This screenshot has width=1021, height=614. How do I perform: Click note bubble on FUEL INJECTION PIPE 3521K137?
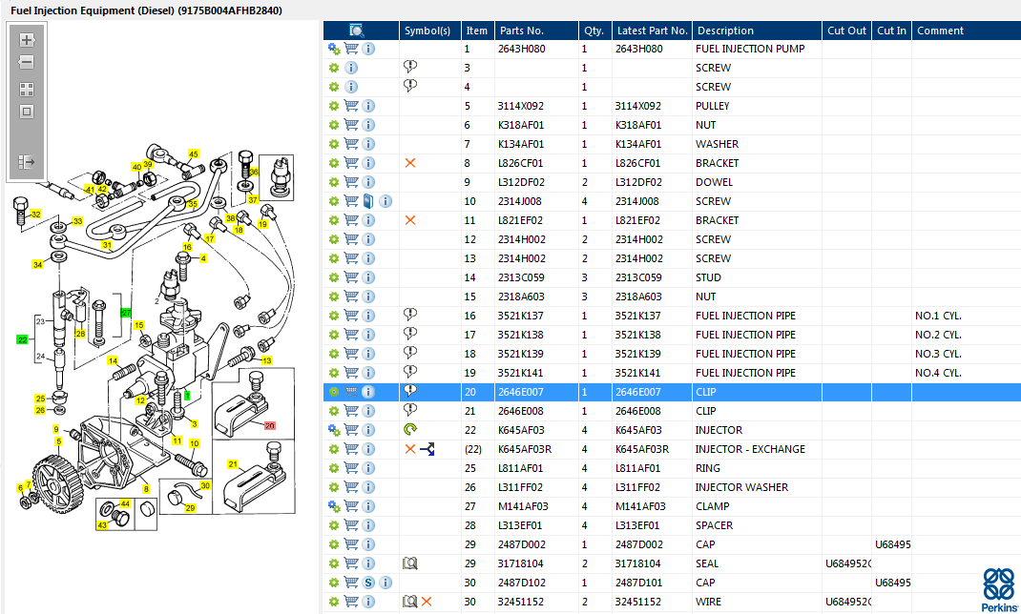[x=410, y=315]
